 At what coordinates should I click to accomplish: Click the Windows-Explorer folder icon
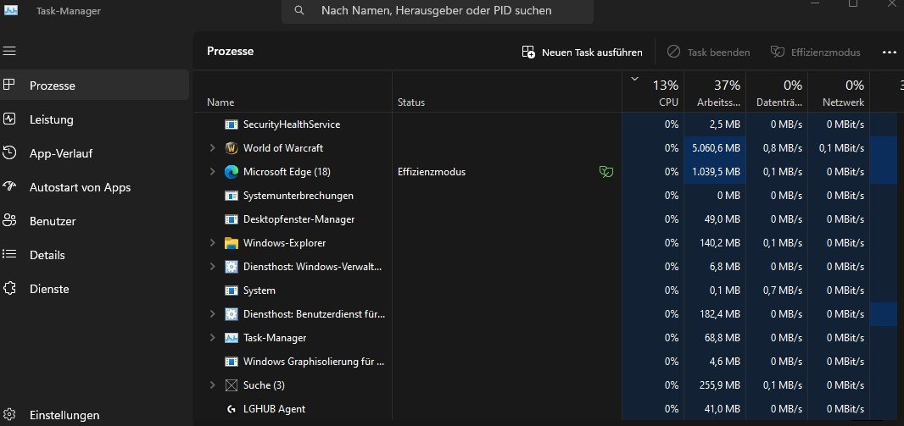click(x=232, y=243)
